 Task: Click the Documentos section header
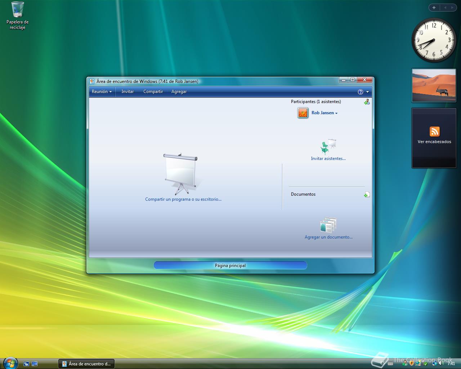[303, 194]
